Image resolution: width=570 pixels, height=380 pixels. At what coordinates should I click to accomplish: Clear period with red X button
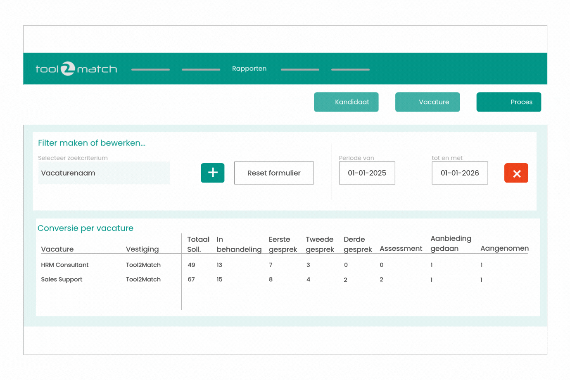pos(516,173)
